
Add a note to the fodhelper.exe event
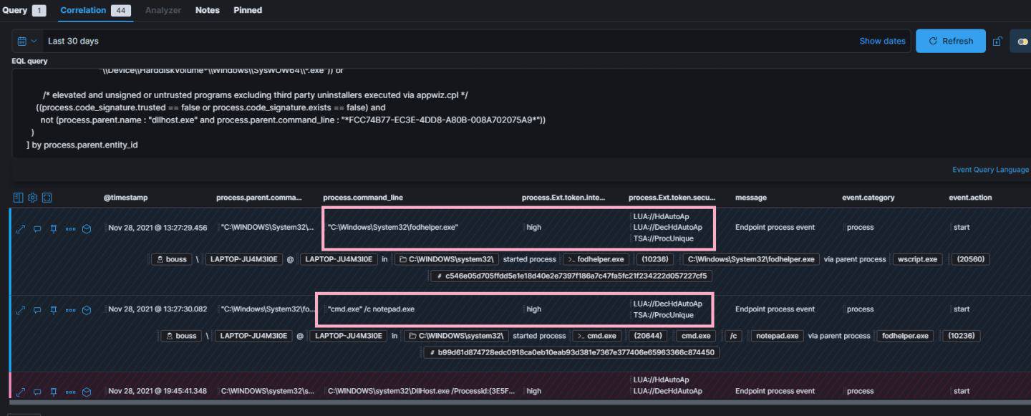coord(37,228)
